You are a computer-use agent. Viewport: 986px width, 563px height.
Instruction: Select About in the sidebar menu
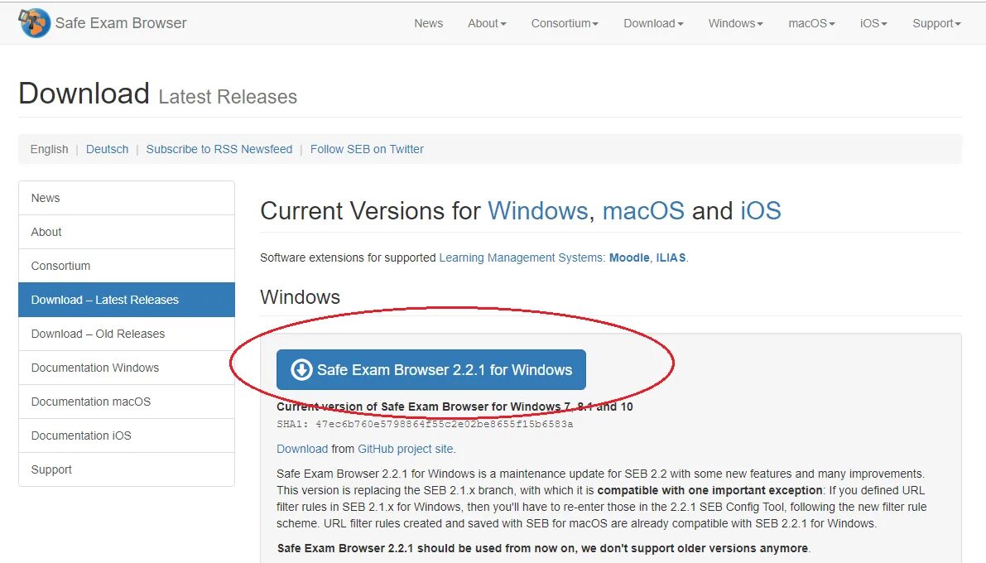(127, 232)
